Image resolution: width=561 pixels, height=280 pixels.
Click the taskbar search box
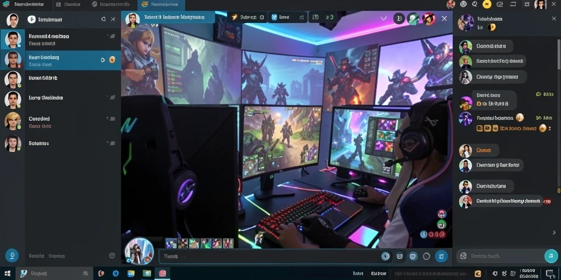point(54,273)
